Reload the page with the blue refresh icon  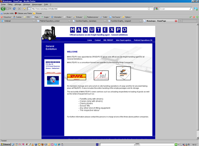tap(14, 9)
